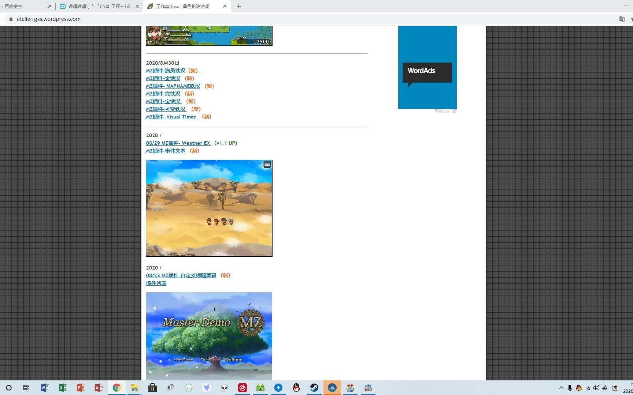Image resolution: width=633 pixels, height=395 pixels.
Task: Open the volume control in system tray
Action: pos(596,388)
